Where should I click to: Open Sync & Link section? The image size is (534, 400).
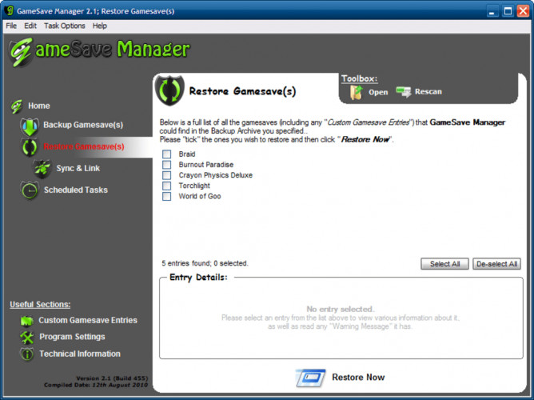tap(78, 168)
